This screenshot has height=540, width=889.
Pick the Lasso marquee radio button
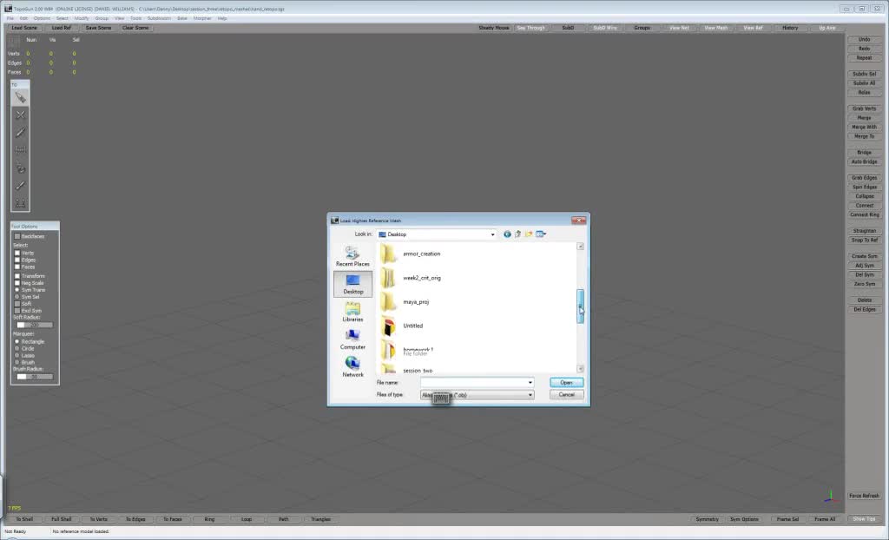(x=17, y=355)
